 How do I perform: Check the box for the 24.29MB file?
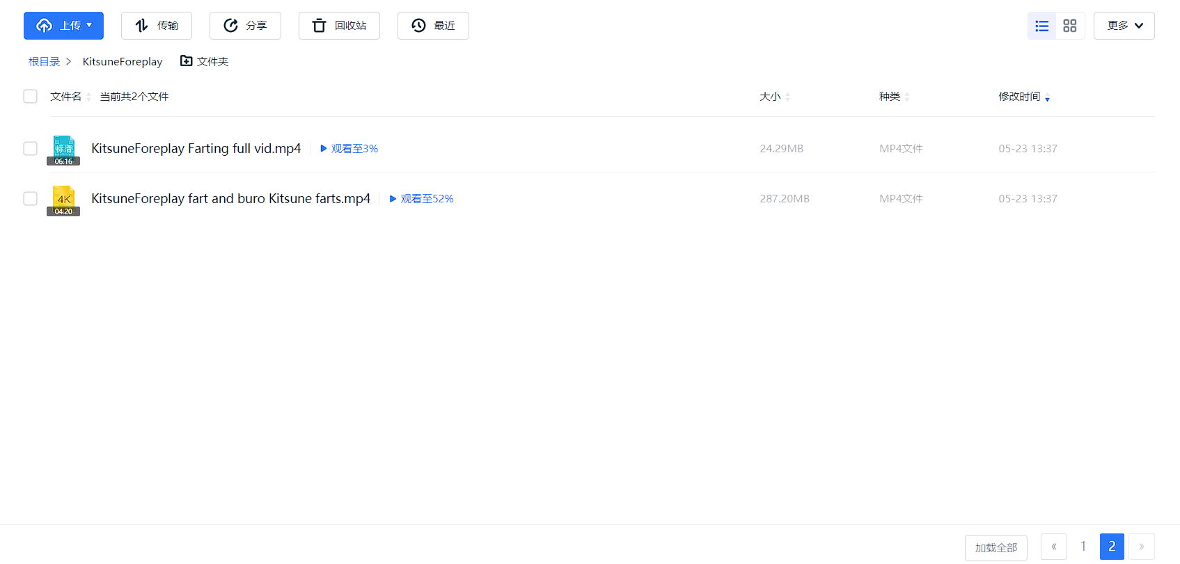click(30, 148)
